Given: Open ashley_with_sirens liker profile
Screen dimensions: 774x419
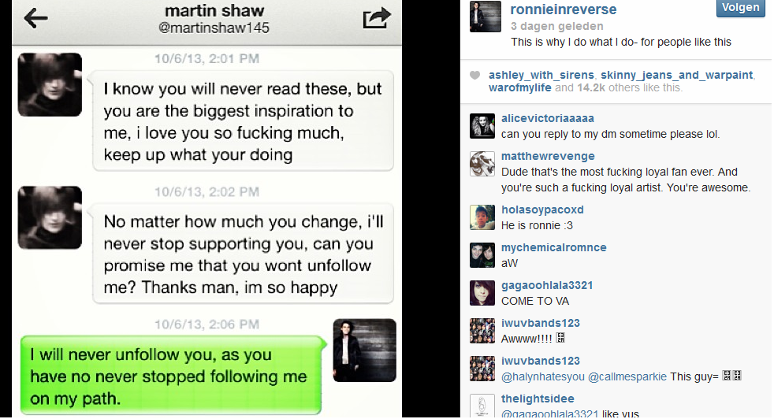Looking at the screenshot, I should [541, 75].
